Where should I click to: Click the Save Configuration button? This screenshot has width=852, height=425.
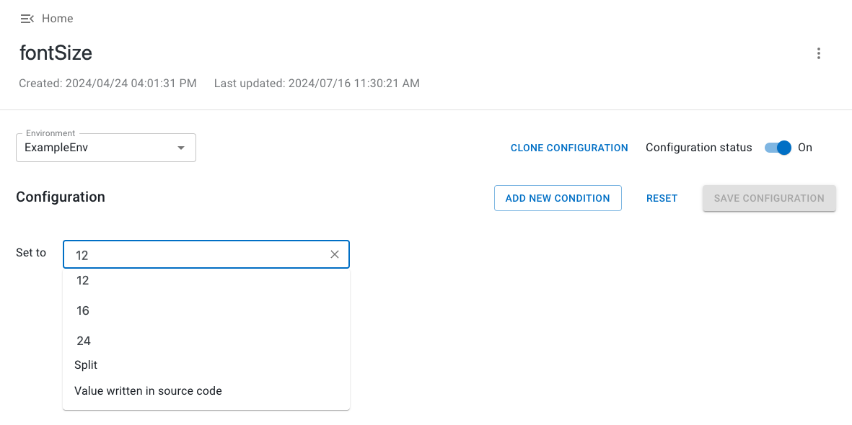point(769,198)
